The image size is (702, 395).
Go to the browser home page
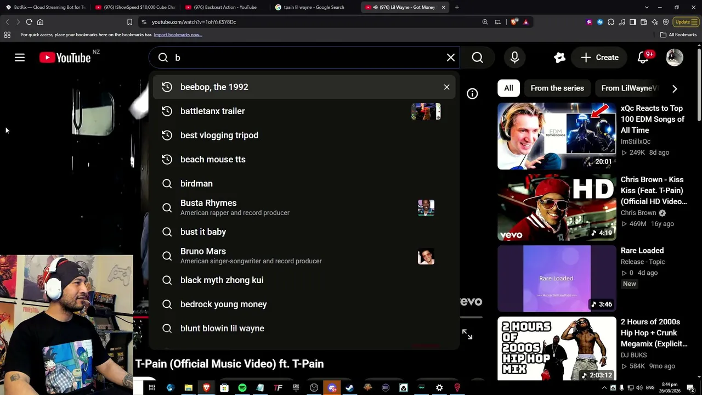[x=40, y=22]
